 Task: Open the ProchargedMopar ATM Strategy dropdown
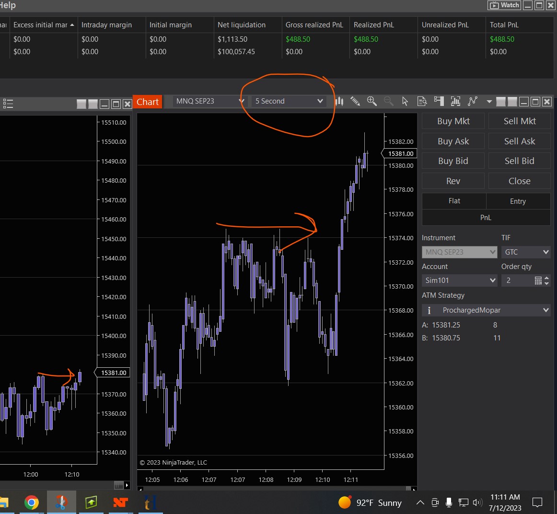click(x=486, y=310)
